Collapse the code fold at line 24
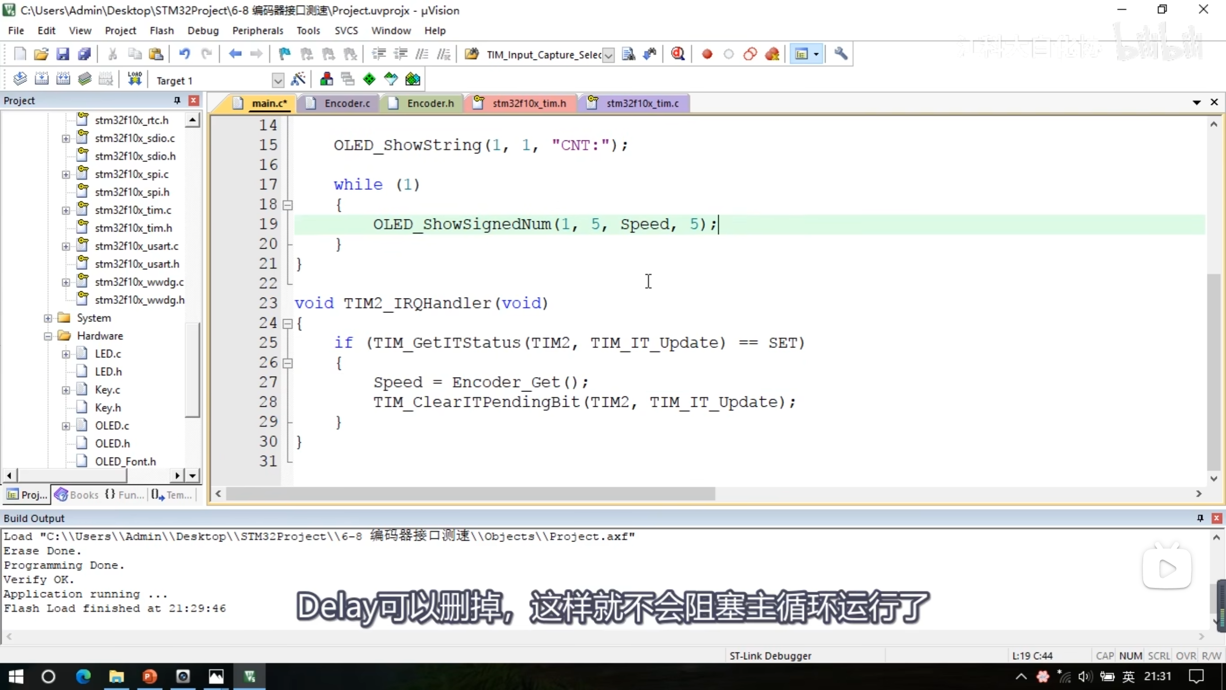Viewport: 1226px width, 690px height. coord(287,323)
